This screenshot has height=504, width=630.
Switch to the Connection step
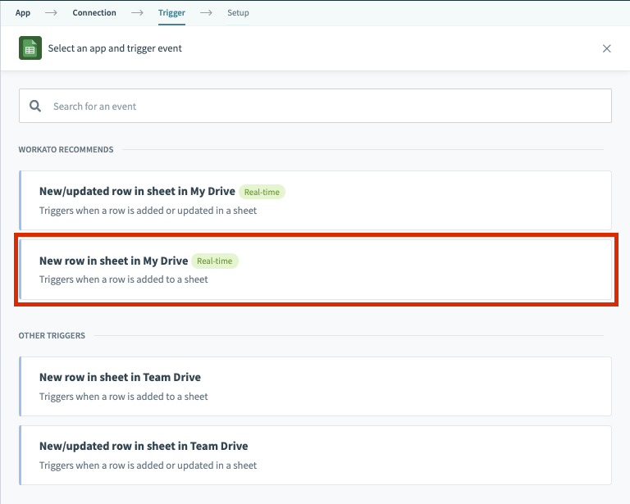point(94,13)
